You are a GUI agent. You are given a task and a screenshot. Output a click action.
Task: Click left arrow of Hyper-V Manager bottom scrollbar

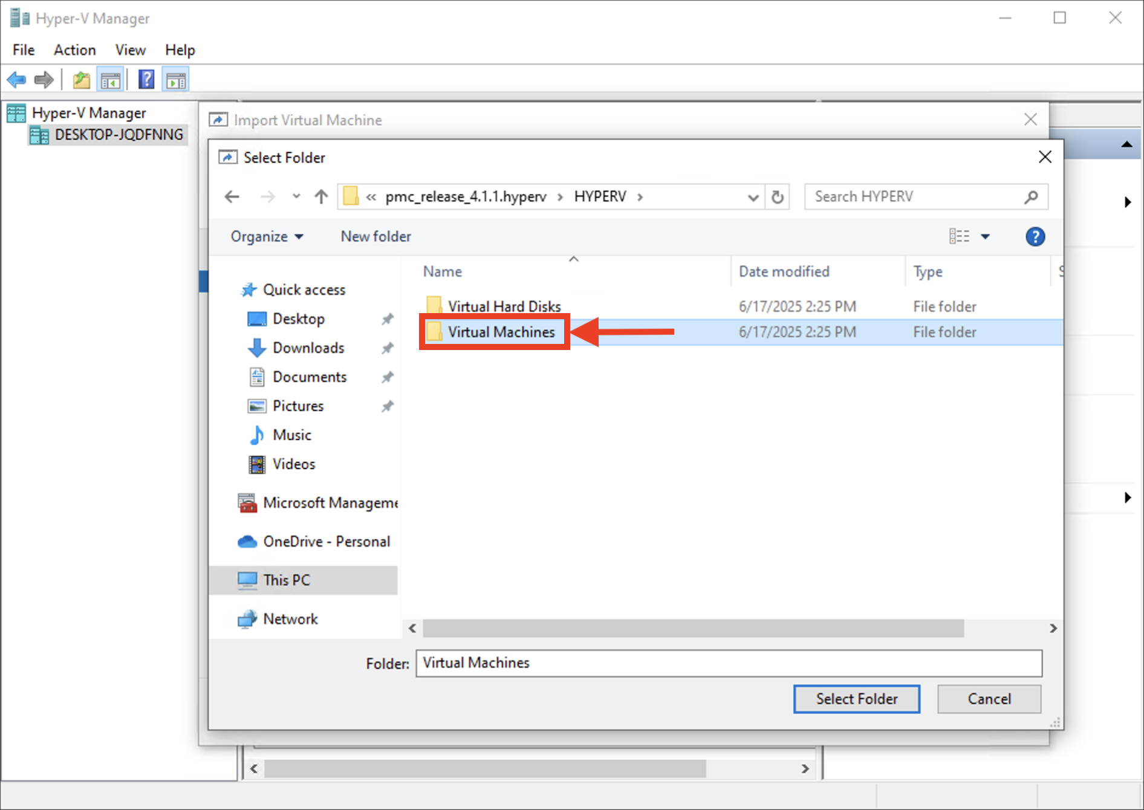point(254,769)
